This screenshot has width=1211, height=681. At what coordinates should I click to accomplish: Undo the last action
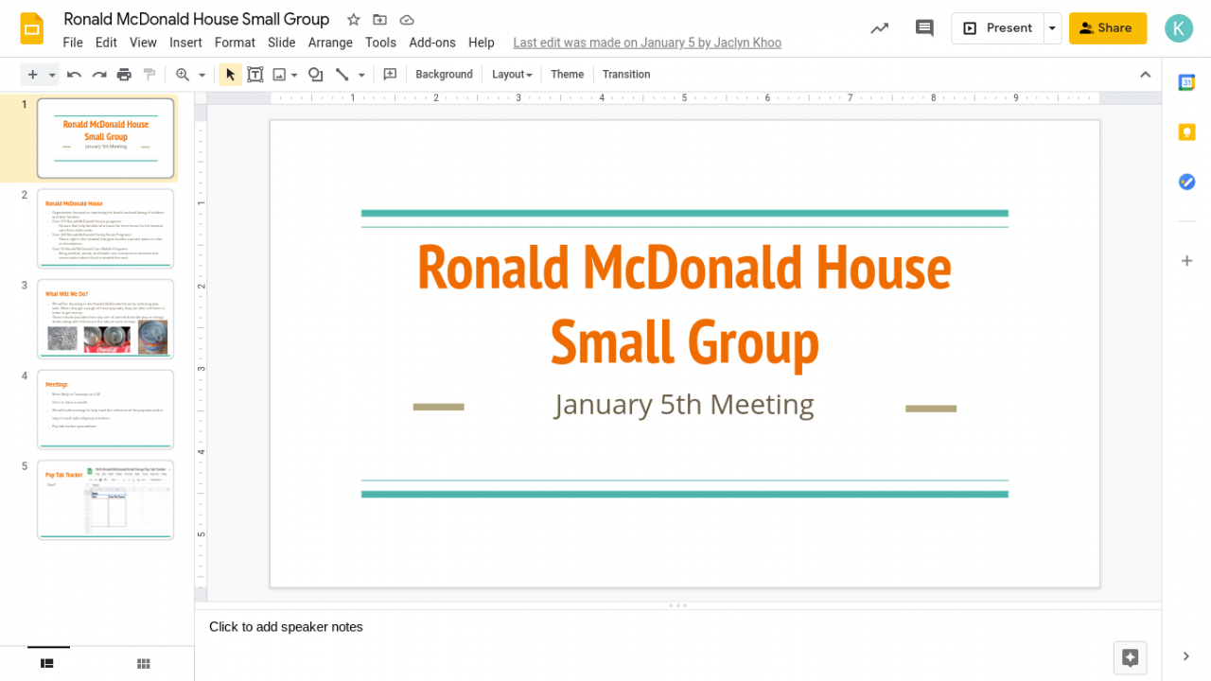click(74, 75)
